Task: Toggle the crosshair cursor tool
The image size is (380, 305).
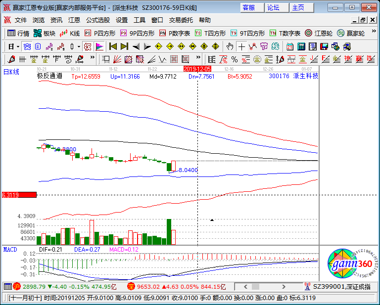Action: 241,46
